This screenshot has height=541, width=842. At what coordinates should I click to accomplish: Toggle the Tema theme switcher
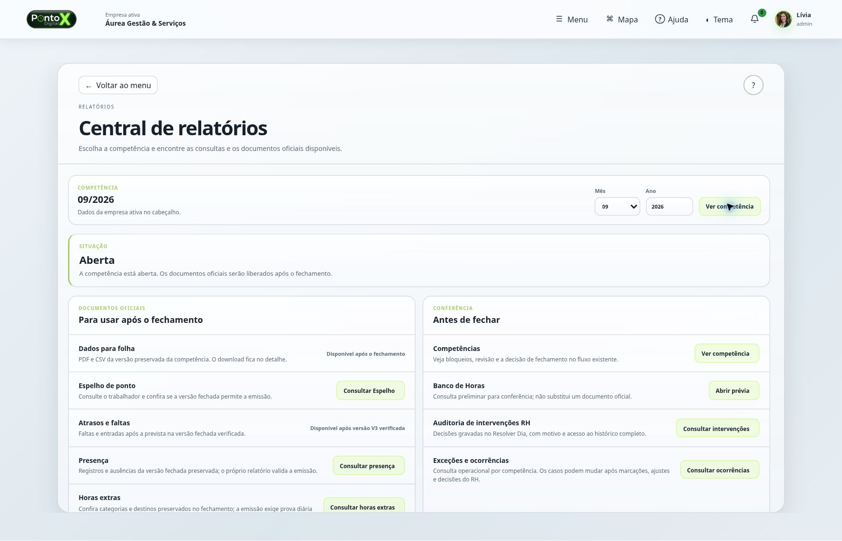[719, 20]
